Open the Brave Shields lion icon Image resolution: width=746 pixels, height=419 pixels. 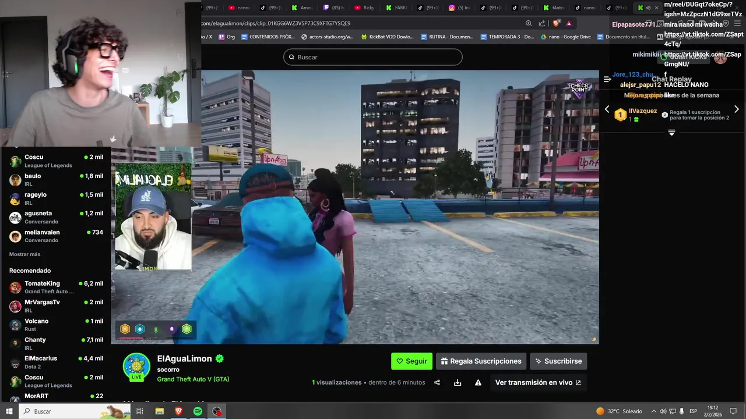pyautogui.click(x=556, y=23)
